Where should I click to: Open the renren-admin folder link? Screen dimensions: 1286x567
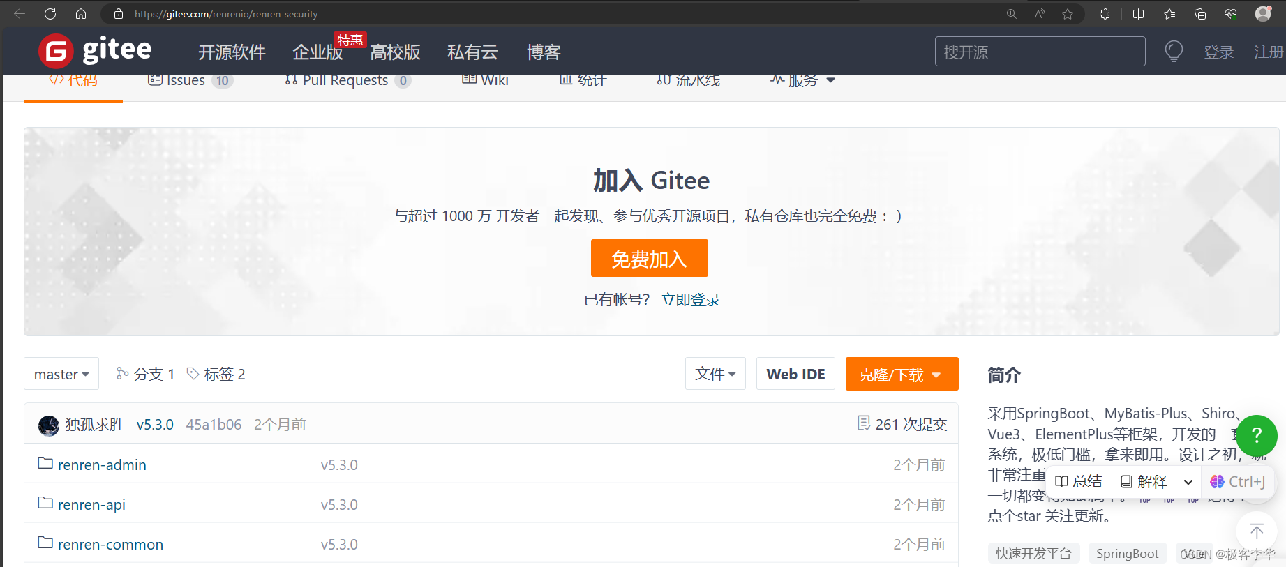[102, 465]
